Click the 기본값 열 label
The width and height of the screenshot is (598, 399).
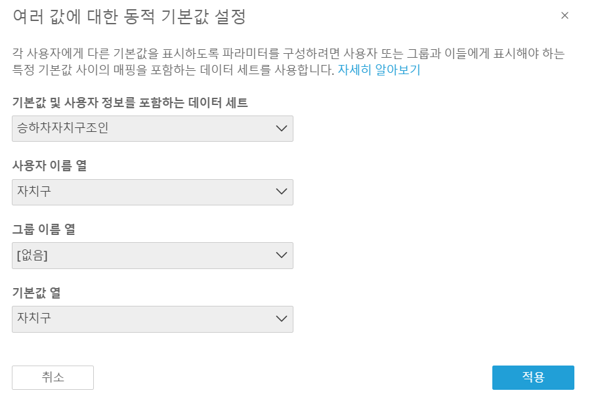pyautogui.click(x=37, y=293)
